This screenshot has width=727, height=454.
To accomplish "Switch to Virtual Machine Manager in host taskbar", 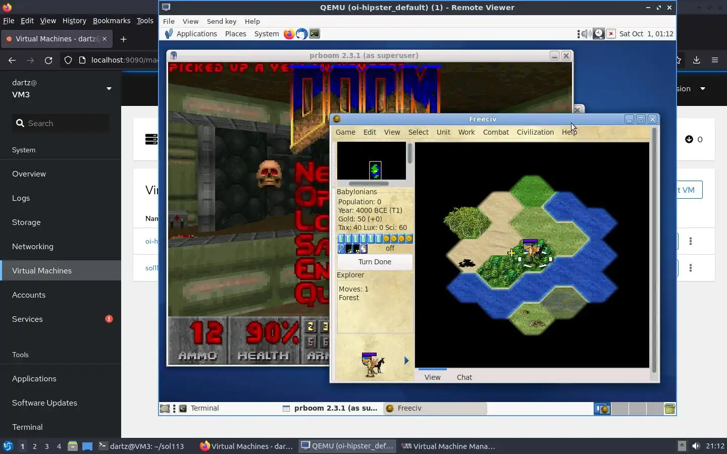I will (448, 446).
